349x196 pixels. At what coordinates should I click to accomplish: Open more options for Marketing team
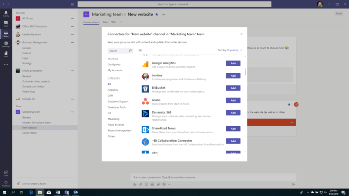(73, 112)
